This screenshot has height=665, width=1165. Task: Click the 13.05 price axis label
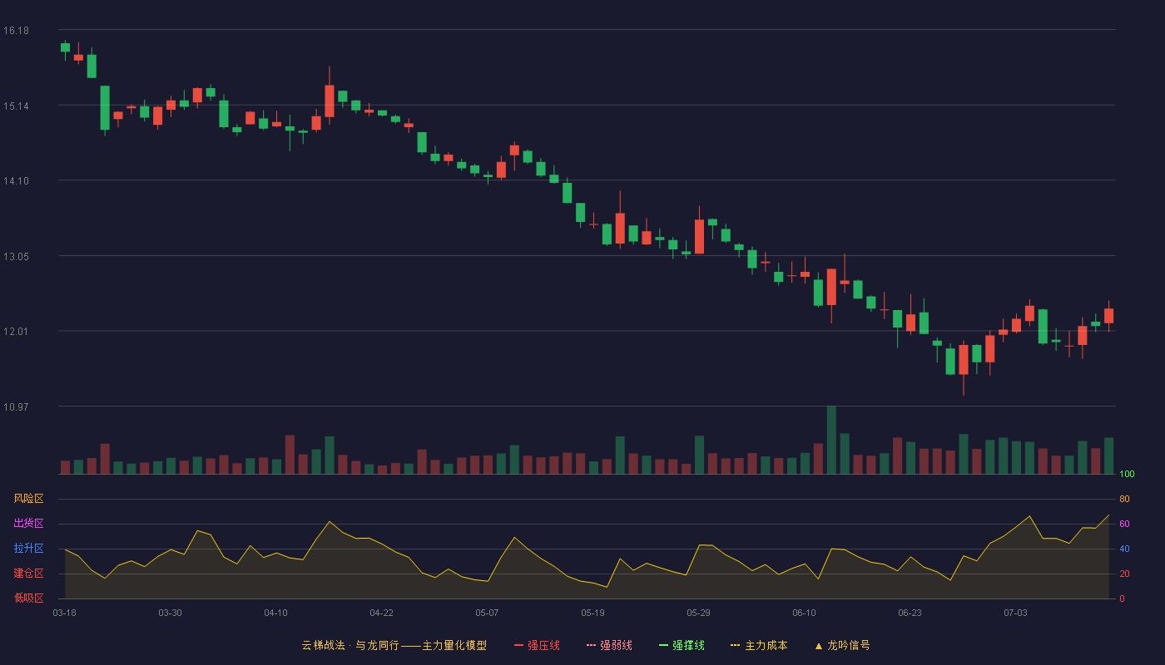coord(16,257)
